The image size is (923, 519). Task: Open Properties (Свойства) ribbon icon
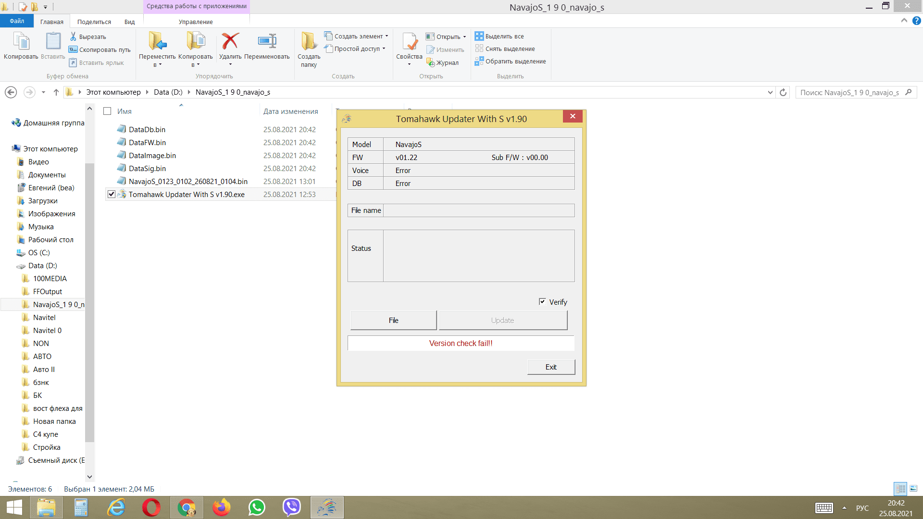click(x=409, y=42)
